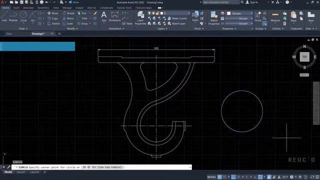Click the Erase tool icon

tap(95, 13)
